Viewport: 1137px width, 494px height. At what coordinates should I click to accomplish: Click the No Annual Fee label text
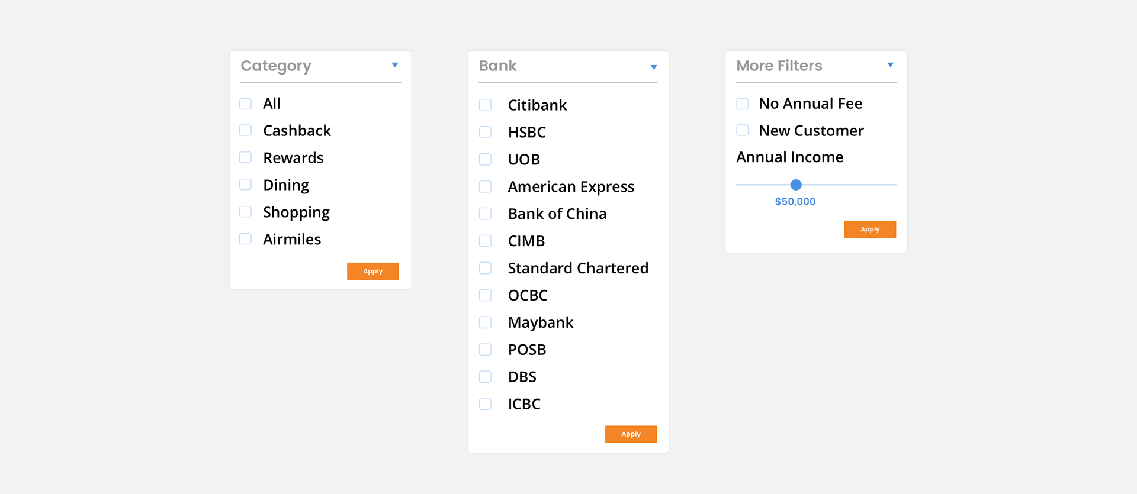click(x=811, y=104)
